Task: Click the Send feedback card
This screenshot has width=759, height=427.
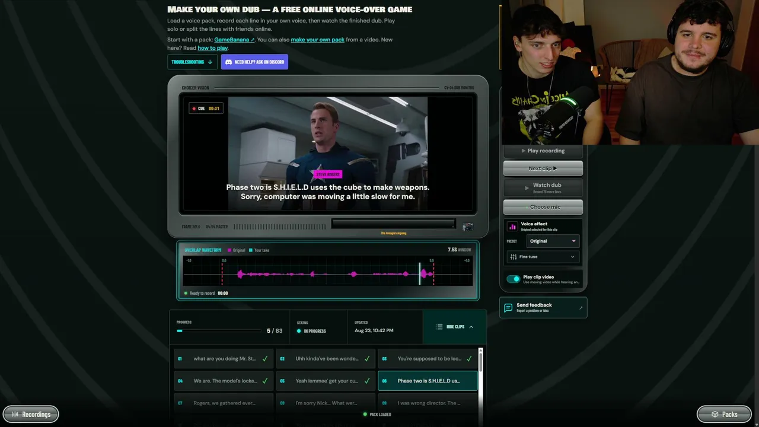Action: (x=543, y=308)
